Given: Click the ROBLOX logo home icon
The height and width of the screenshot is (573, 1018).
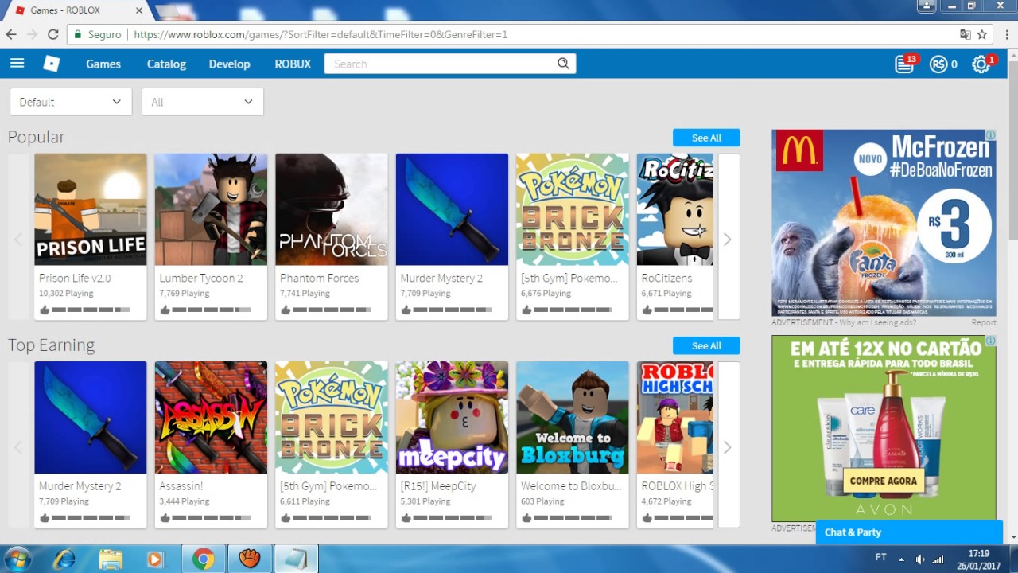Looking at the screenshot, I should click(52, 64).
